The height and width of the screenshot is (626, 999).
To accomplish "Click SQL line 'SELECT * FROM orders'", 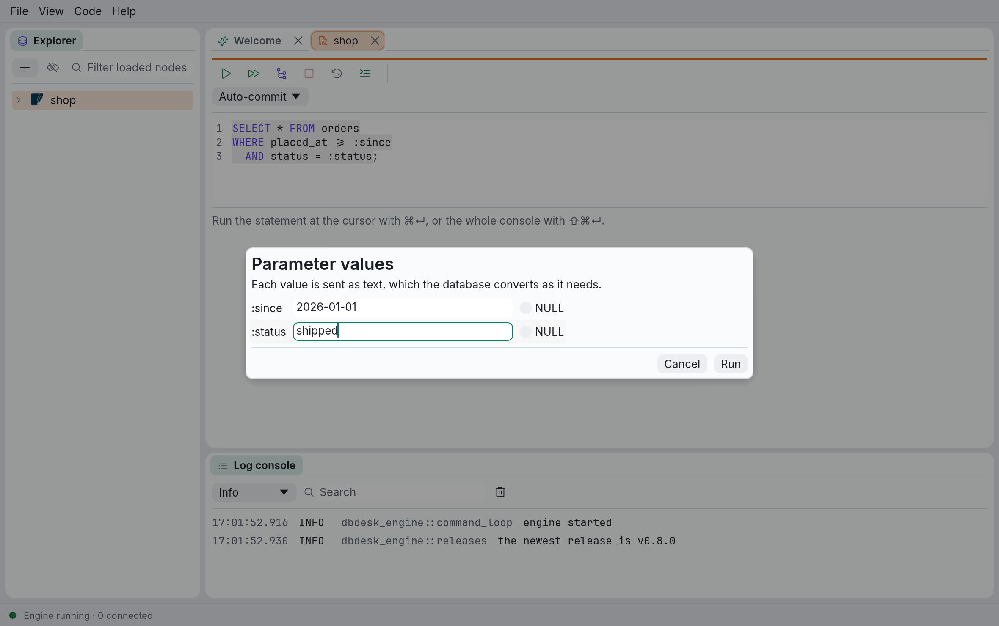I will click(295, 128).
